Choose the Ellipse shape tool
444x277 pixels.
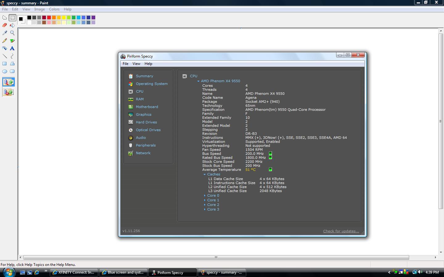point(5,71)
